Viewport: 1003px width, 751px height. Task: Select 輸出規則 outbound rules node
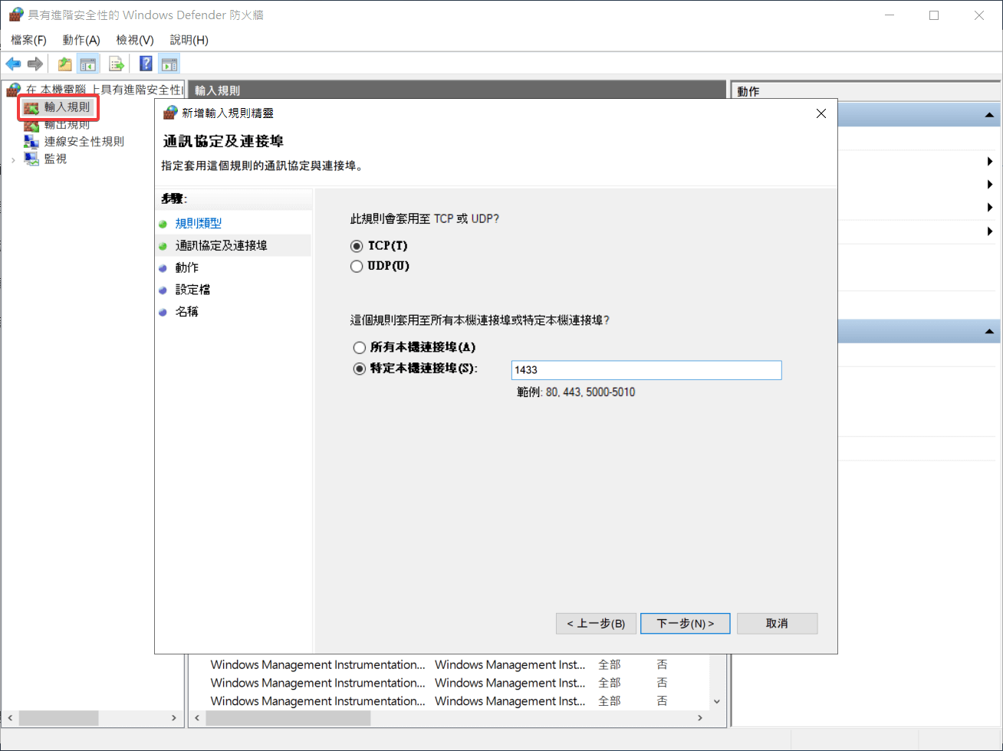66,124
